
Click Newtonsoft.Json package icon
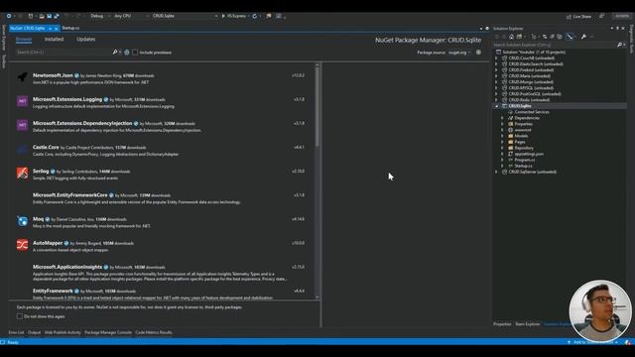[22, 77]
